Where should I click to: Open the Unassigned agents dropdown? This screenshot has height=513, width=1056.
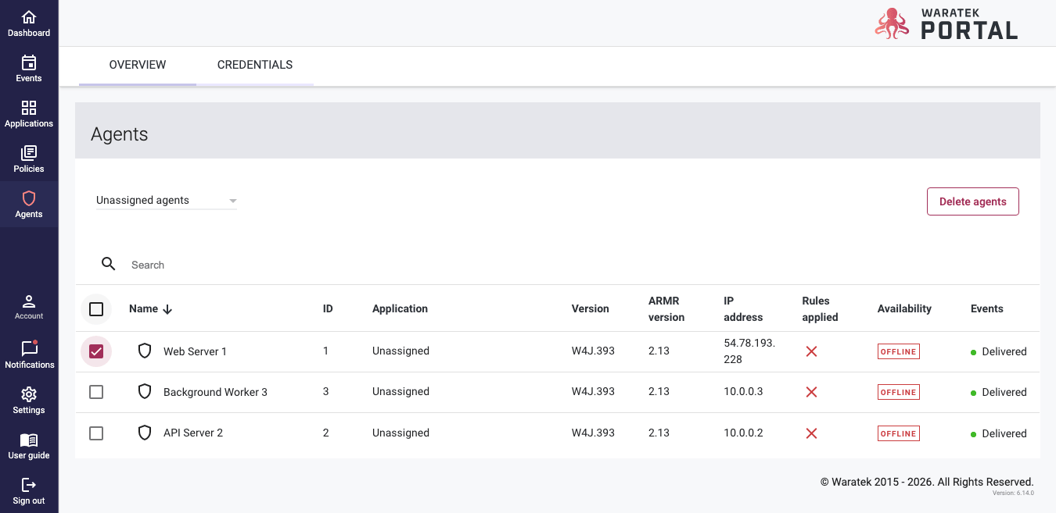[x=167, y=201]
